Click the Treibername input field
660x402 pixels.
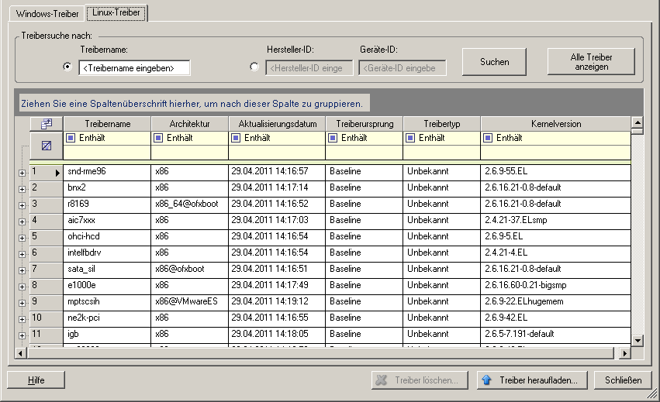pyautogui.click(x=134, y=68)
